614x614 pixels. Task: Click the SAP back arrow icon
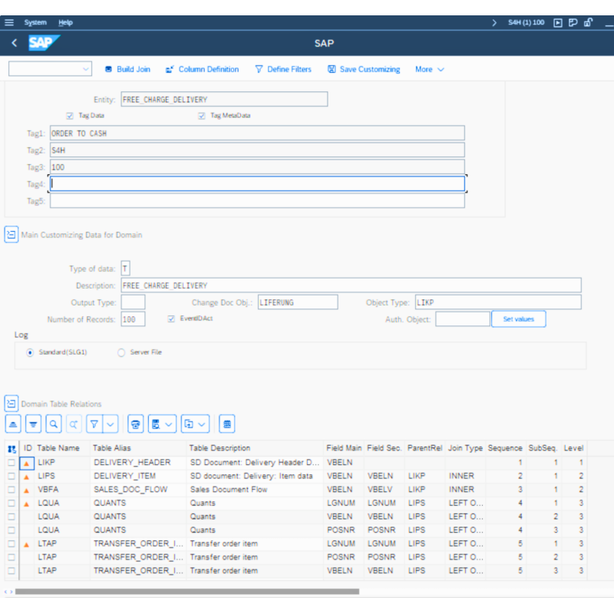[x=14, y=43]
